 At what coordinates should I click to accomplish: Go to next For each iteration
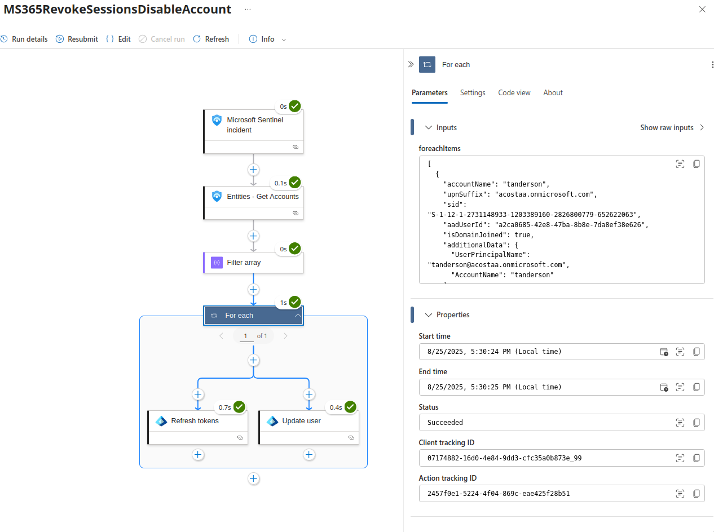pos(285,336)
